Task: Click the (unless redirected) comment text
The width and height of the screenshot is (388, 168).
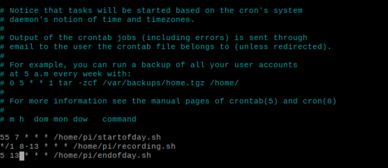Action: 283,47
